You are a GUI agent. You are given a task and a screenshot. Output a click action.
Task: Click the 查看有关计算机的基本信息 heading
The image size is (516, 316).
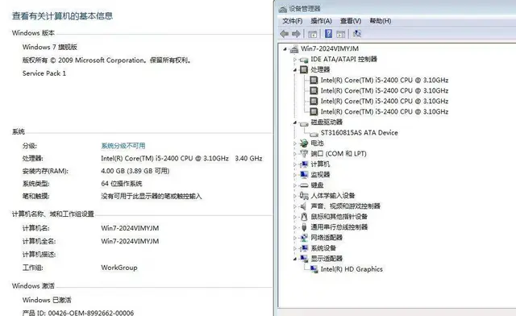tap(63, 16)
